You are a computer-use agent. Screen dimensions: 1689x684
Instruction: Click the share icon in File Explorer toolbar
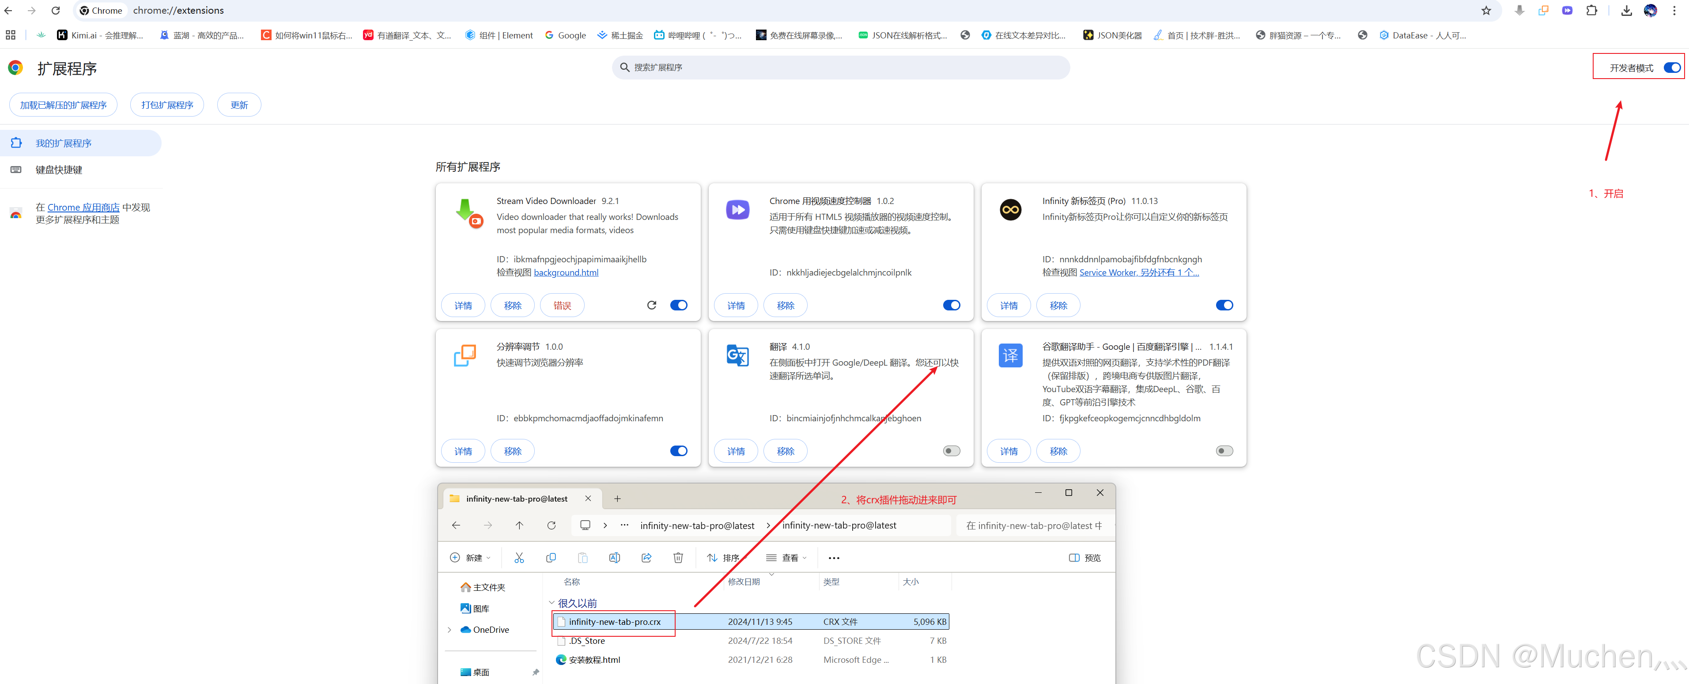pos(646,557)
